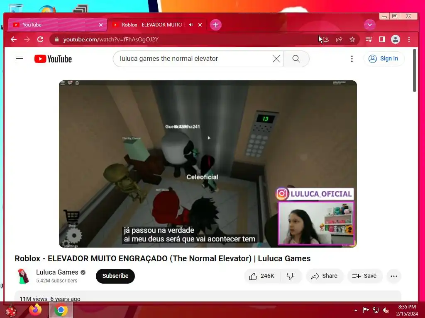
Task: Open the muted volume tray icon
Action: (386, 310)
